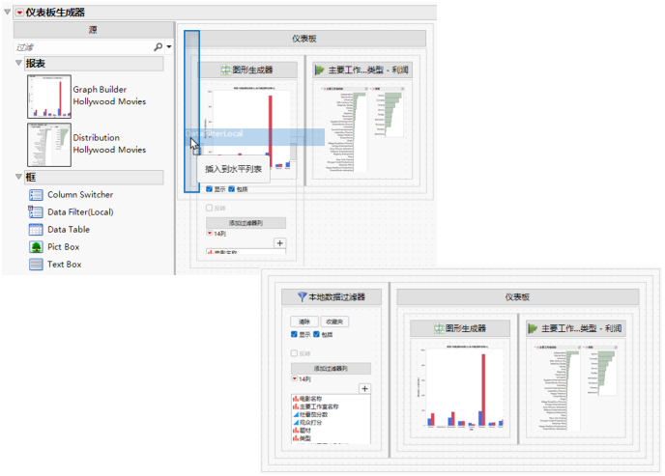The width and height of the screenshot is (665, 476).
Task: Toggle the 反转 checkbox in the dragged filter overlay
Action: 209,208
